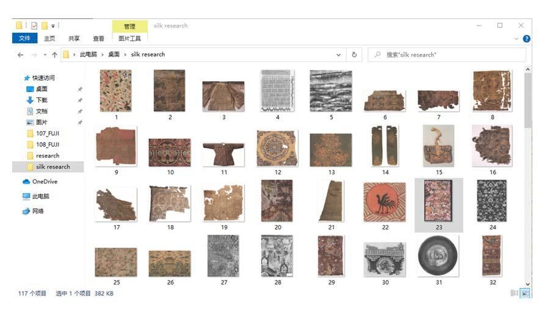The height and width of the screenshot is (316, 558).
Task: Select image thumbnail 12 medallion
Action: coord(277,148)
